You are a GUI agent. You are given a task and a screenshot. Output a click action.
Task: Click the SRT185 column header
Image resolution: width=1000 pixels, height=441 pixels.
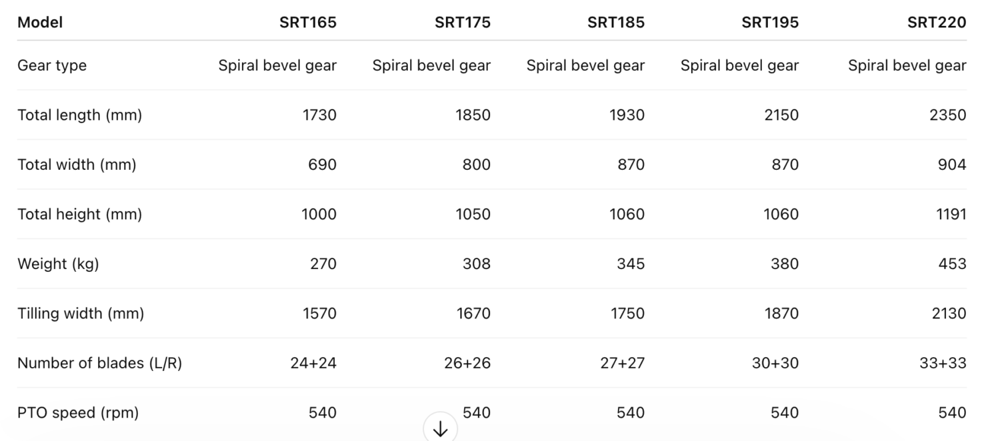[x=616, y=23]
